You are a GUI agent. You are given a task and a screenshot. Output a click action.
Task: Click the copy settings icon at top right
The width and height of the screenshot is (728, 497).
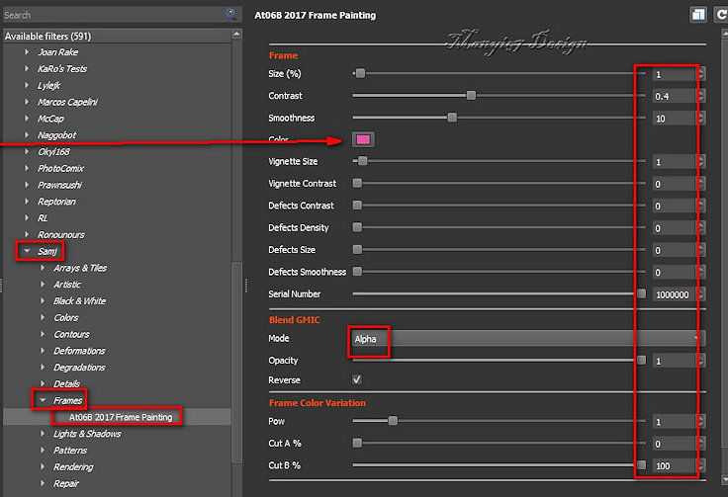[x=698, y=15]
